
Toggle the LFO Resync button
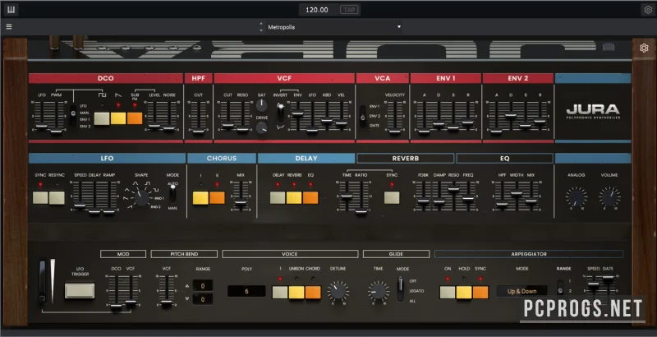pos(57,198)
